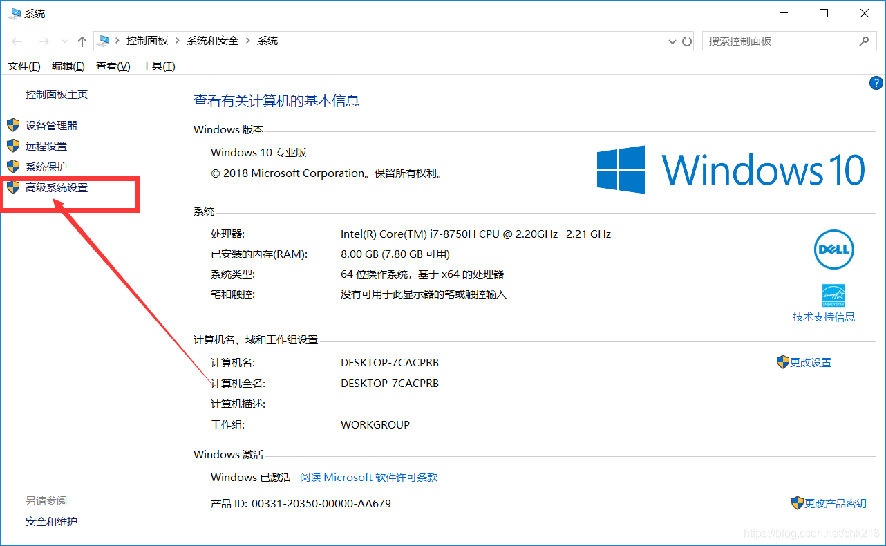Refresh the page with the refresh icon
This screenshot has width=886, height=546.
687,41
